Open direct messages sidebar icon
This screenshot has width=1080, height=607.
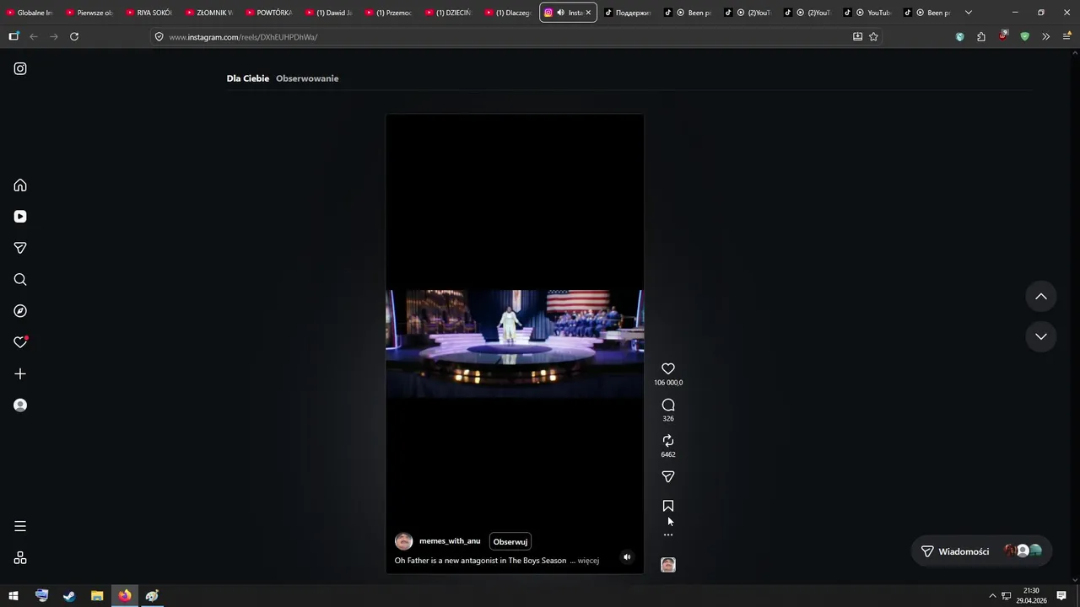[20, 248]
